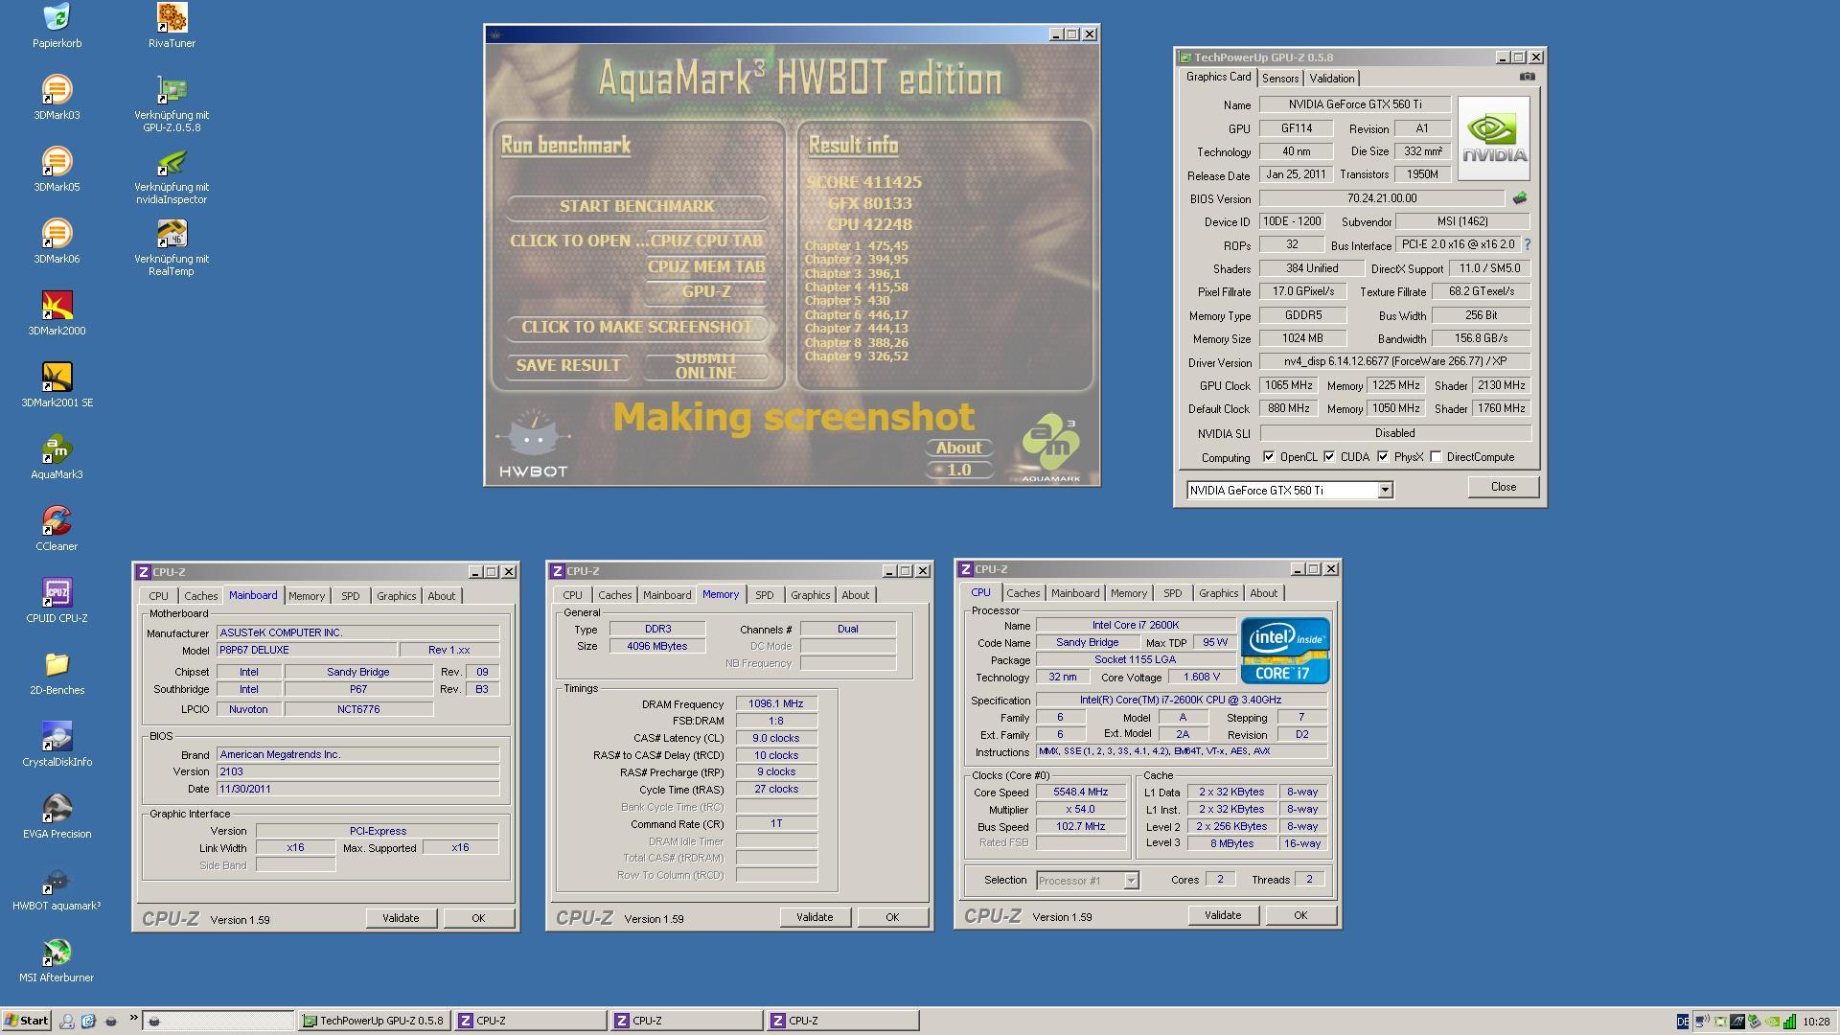The height and width of the screenshot is (1035, 1840).
Task: Open the EVGA Precision desktop icon
Action: 57,808
